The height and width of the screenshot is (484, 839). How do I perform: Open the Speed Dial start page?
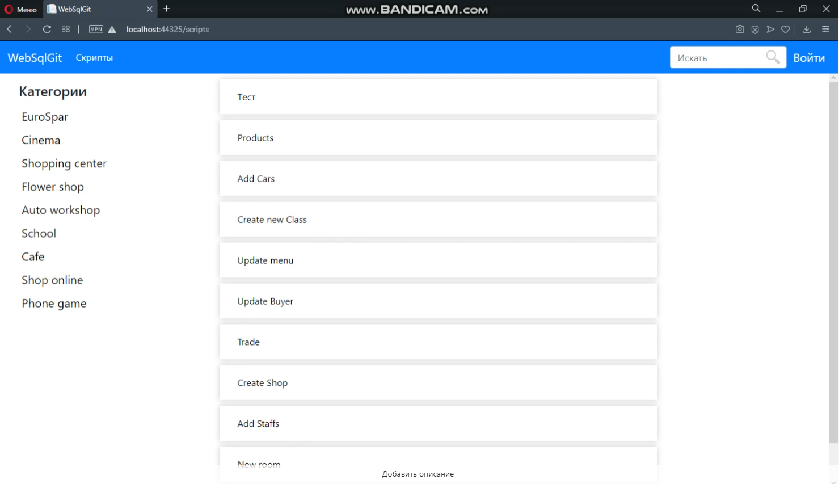click(66, 29)
